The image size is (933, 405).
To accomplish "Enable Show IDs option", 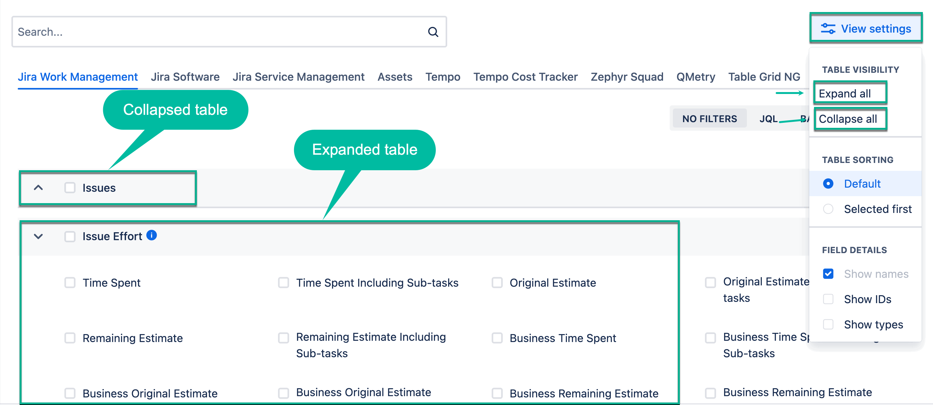I will [828, 299].
